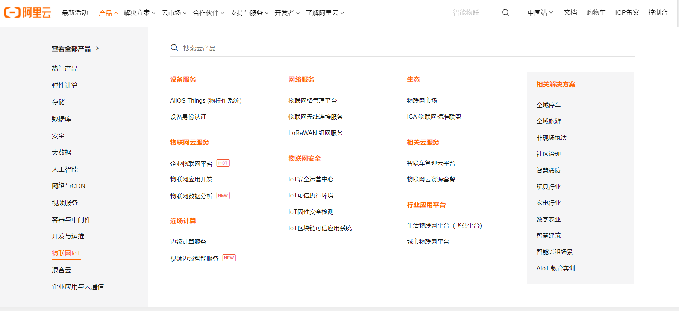
Task: Select 存储 category in sidebar
Action: (x=58, y=102)
